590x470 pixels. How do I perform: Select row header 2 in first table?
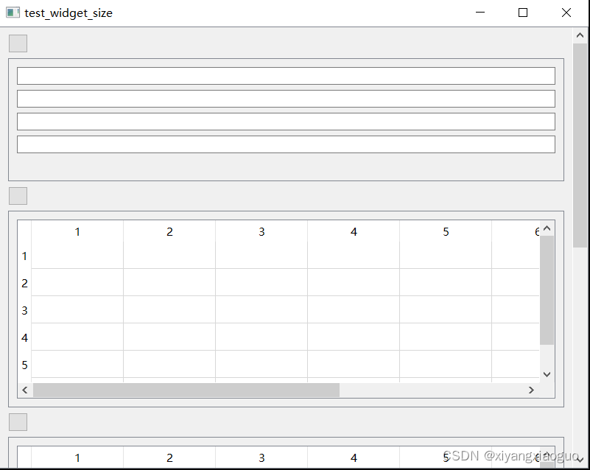click(x=24, y=283)
